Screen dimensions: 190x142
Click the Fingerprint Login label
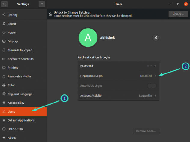91,76
